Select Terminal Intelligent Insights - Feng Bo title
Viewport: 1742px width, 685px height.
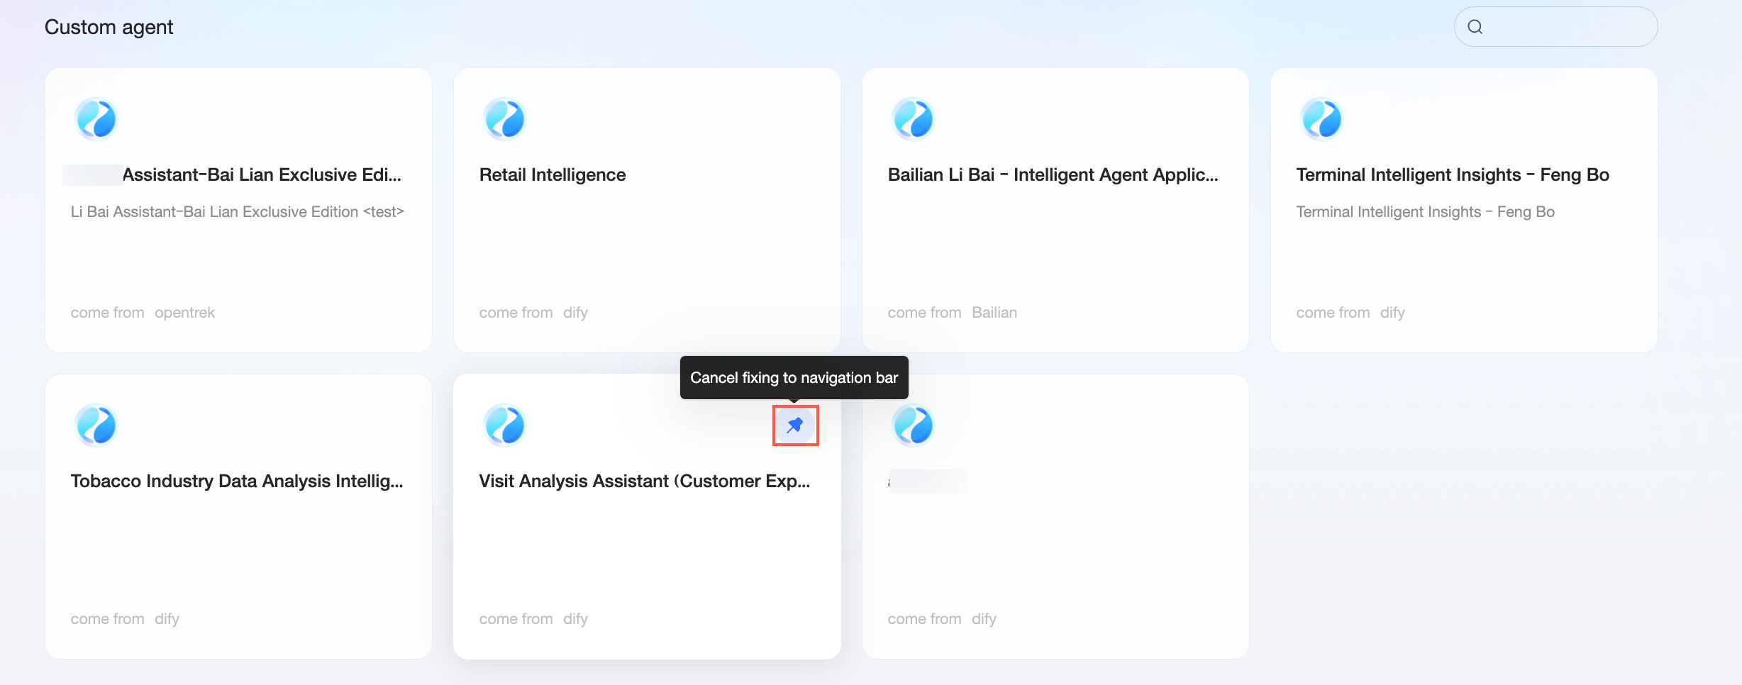(x=1452, y=175)
